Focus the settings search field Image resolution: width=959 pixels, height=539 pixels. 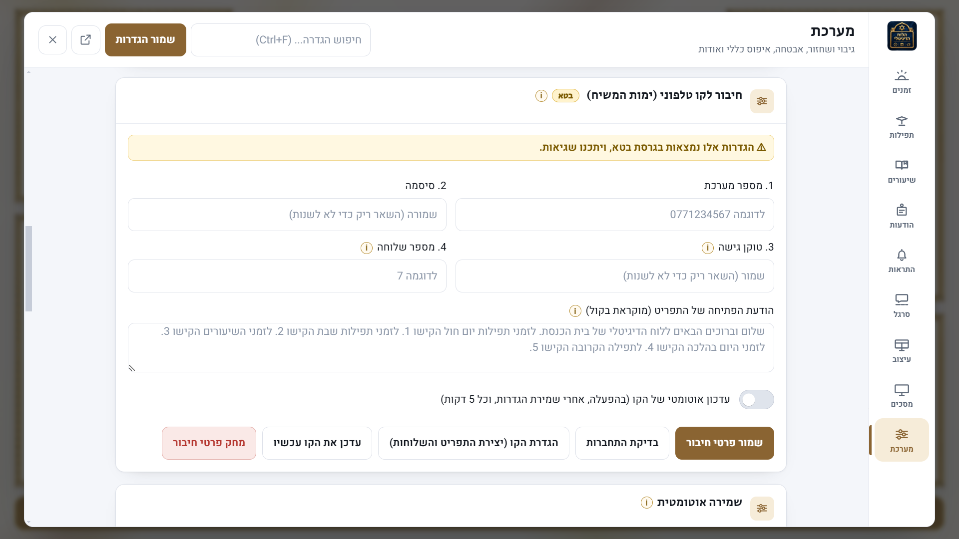click(x=281, y=40)
